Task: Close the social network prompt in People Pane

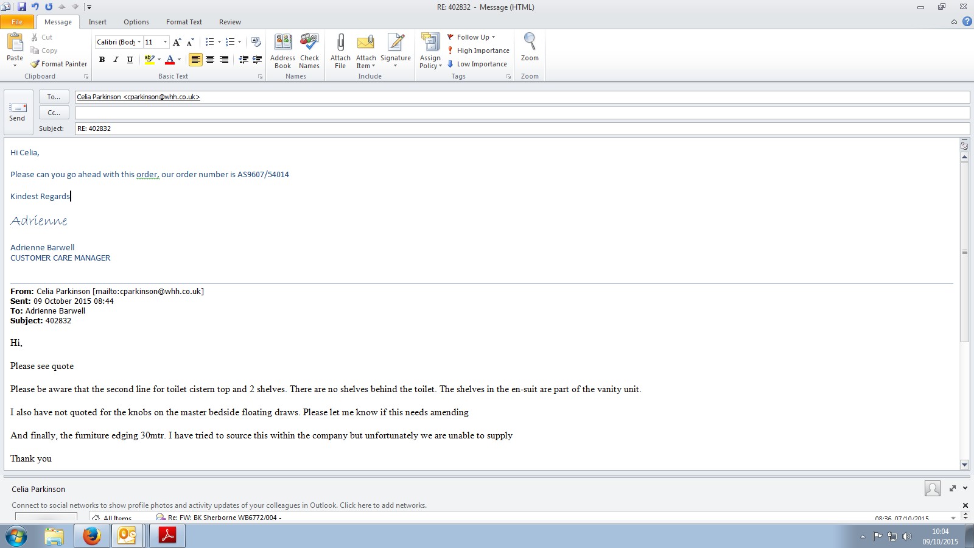Action: [965, 505]
